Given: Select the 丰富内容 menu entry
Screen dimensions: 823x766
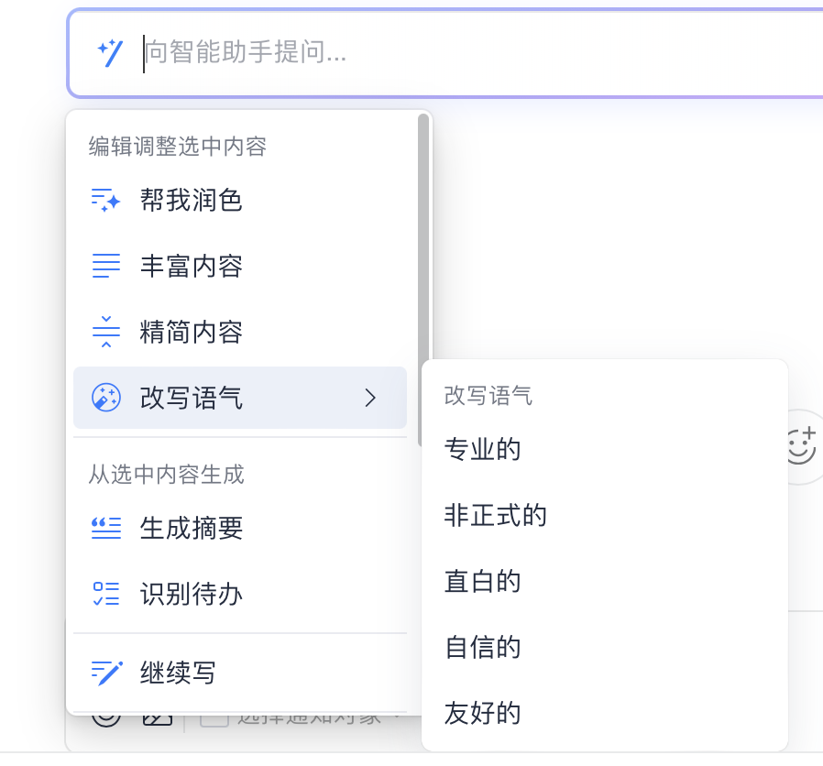Looking at the screenshot, I should pos(191,266).
